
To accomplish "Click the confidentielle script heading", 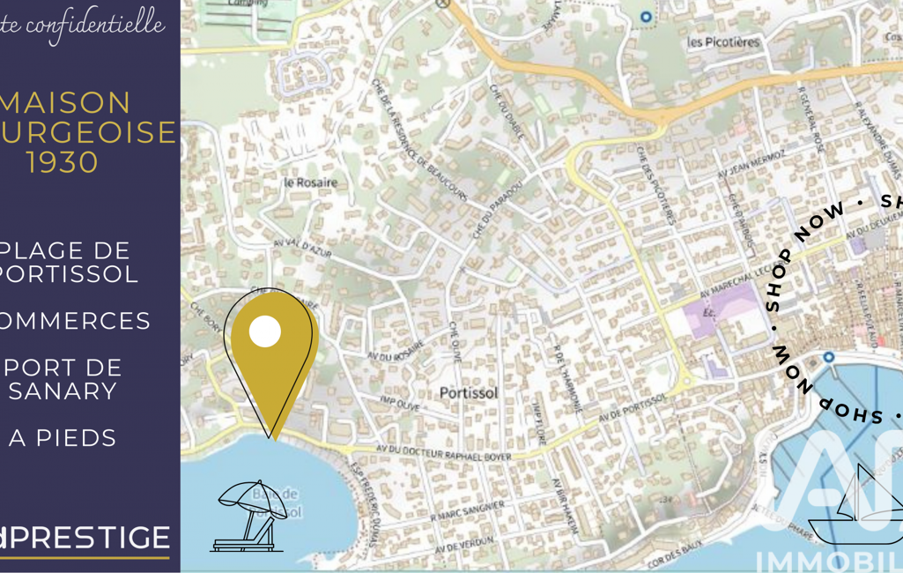I will coord(82,24).
